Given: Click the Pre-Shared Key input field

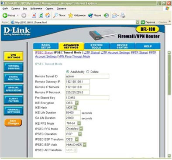Looking at the screenshot, I should point(87,98).
